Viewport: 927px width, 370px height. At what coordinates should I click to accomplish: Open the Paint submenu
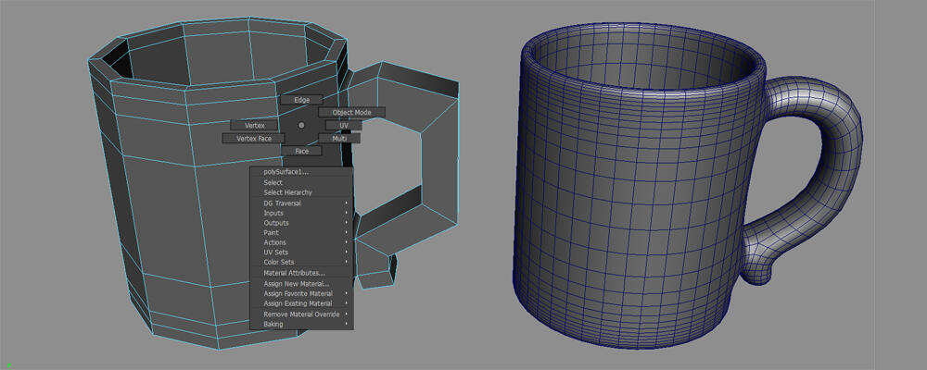click(301, 233)
